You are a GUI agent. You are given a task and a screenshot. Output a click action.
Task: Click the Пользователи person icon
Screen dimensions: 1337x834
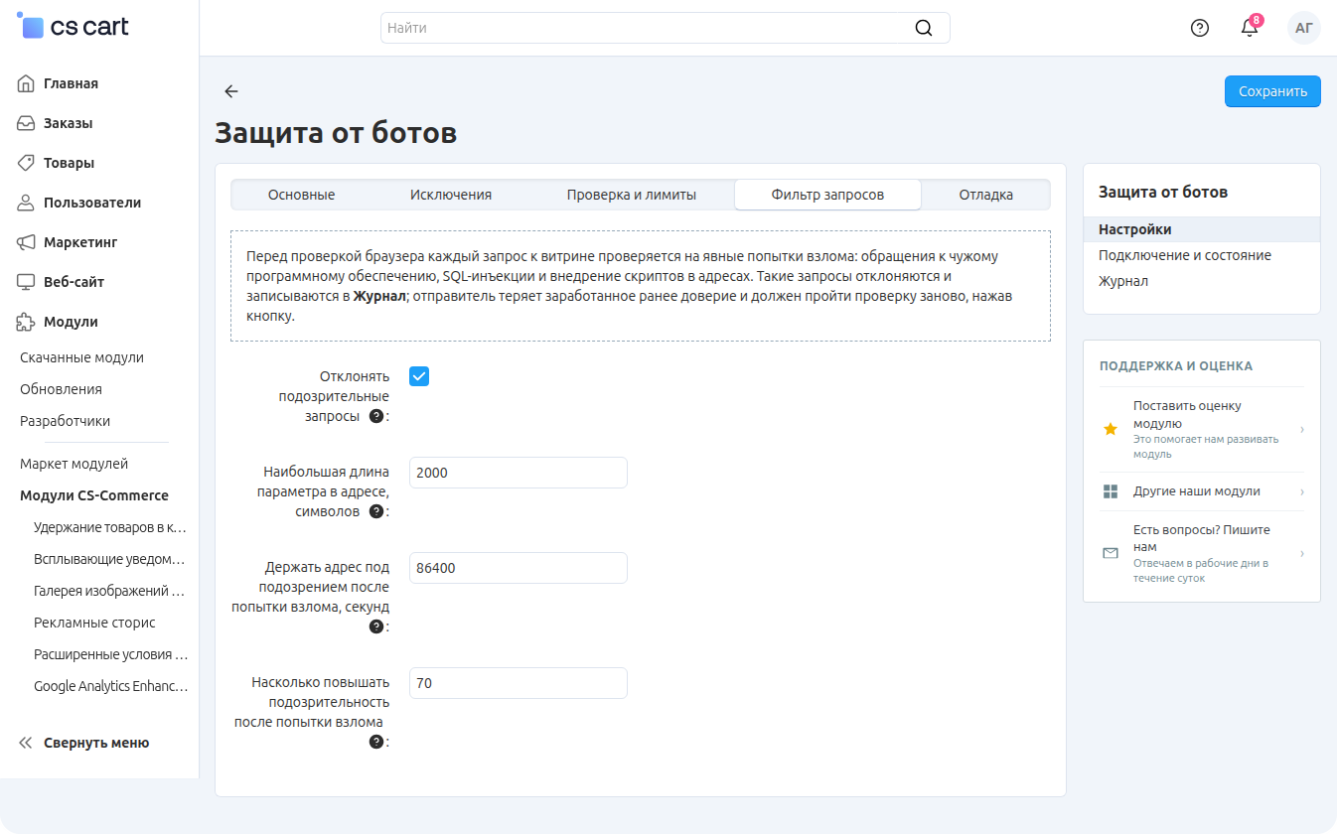[x=27, y=203]
